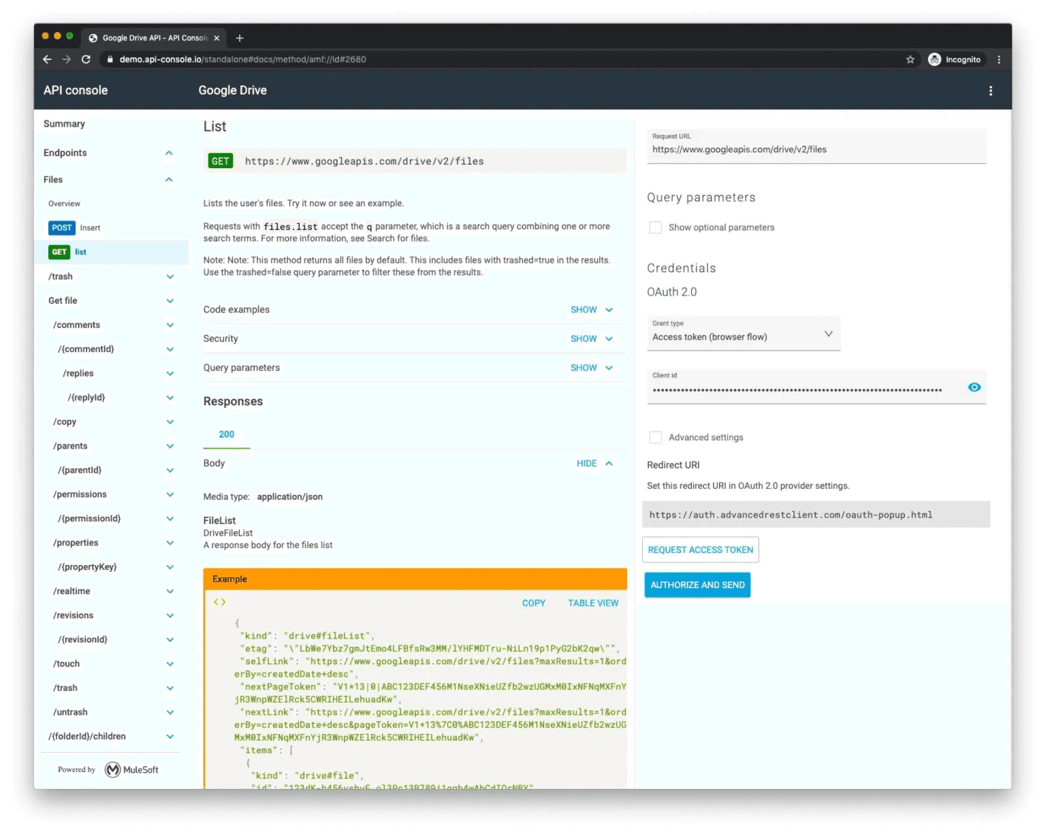Expand the /properties endpoint
Image resolution: width=1046 pixels, height=834 pixels.
coord(170,543)
